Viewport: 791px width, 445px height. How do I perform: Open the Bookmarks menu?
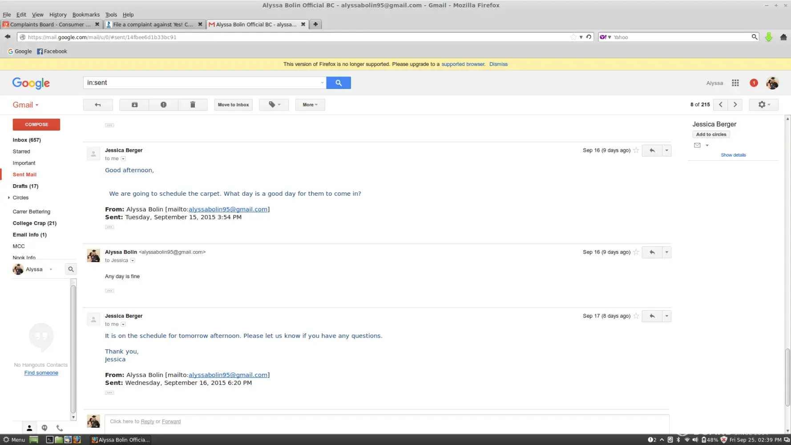[86, 15]
